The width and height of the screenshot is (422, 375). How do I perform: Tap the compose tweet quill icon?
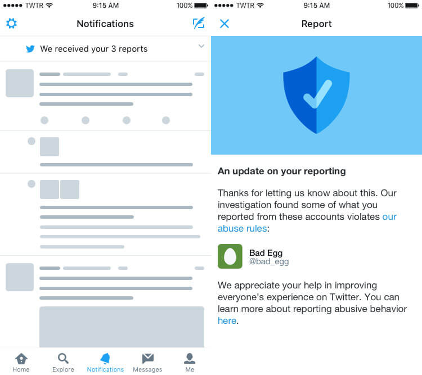pos(199,23)
